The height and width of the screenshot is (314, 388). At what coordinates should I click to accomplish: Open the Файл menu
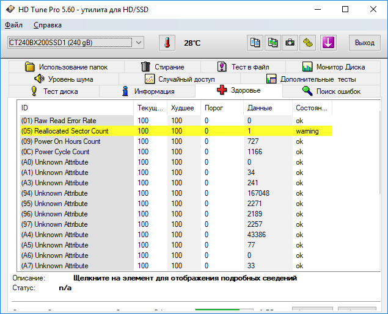tap(13, 25)
